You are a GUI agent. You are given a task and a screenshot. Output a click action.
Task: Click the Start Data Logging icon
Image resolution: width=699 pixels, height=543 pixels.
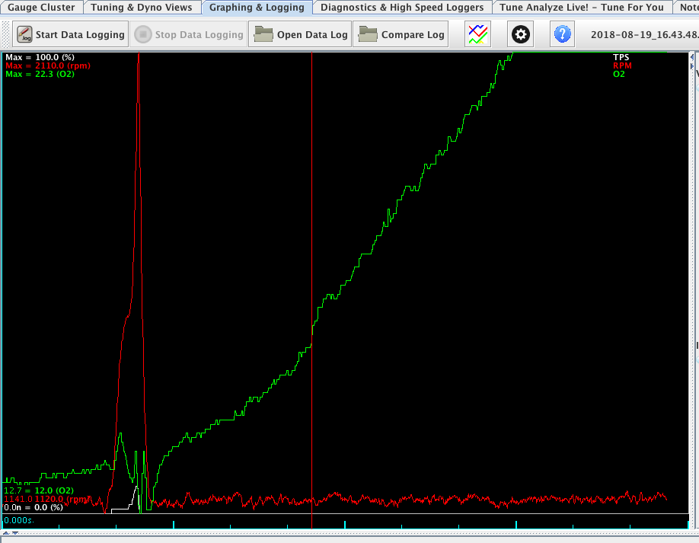pyautogui.click(x=23, y=34)
